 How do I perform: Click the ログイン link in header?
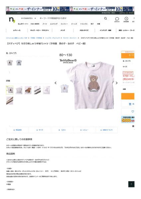tap(122, 13)
